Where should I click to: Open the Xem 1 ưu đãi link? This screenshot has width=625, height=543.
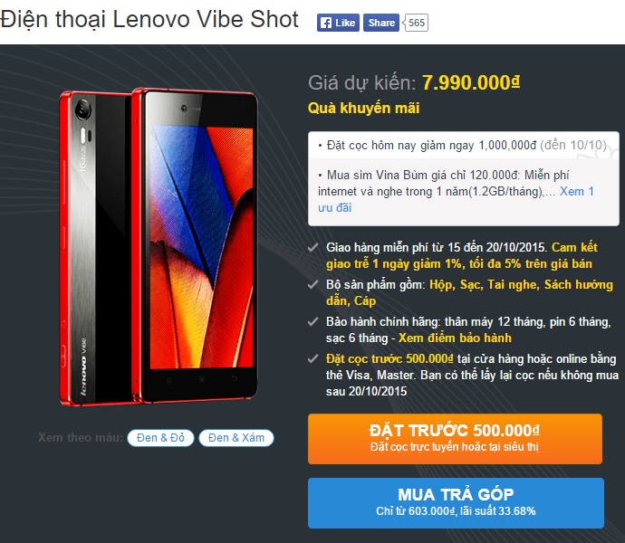click(x=456, y=199)
